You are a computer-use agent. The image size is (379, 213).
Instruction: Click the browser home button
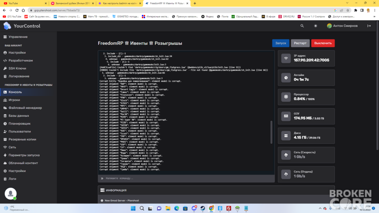click(23, 10)
